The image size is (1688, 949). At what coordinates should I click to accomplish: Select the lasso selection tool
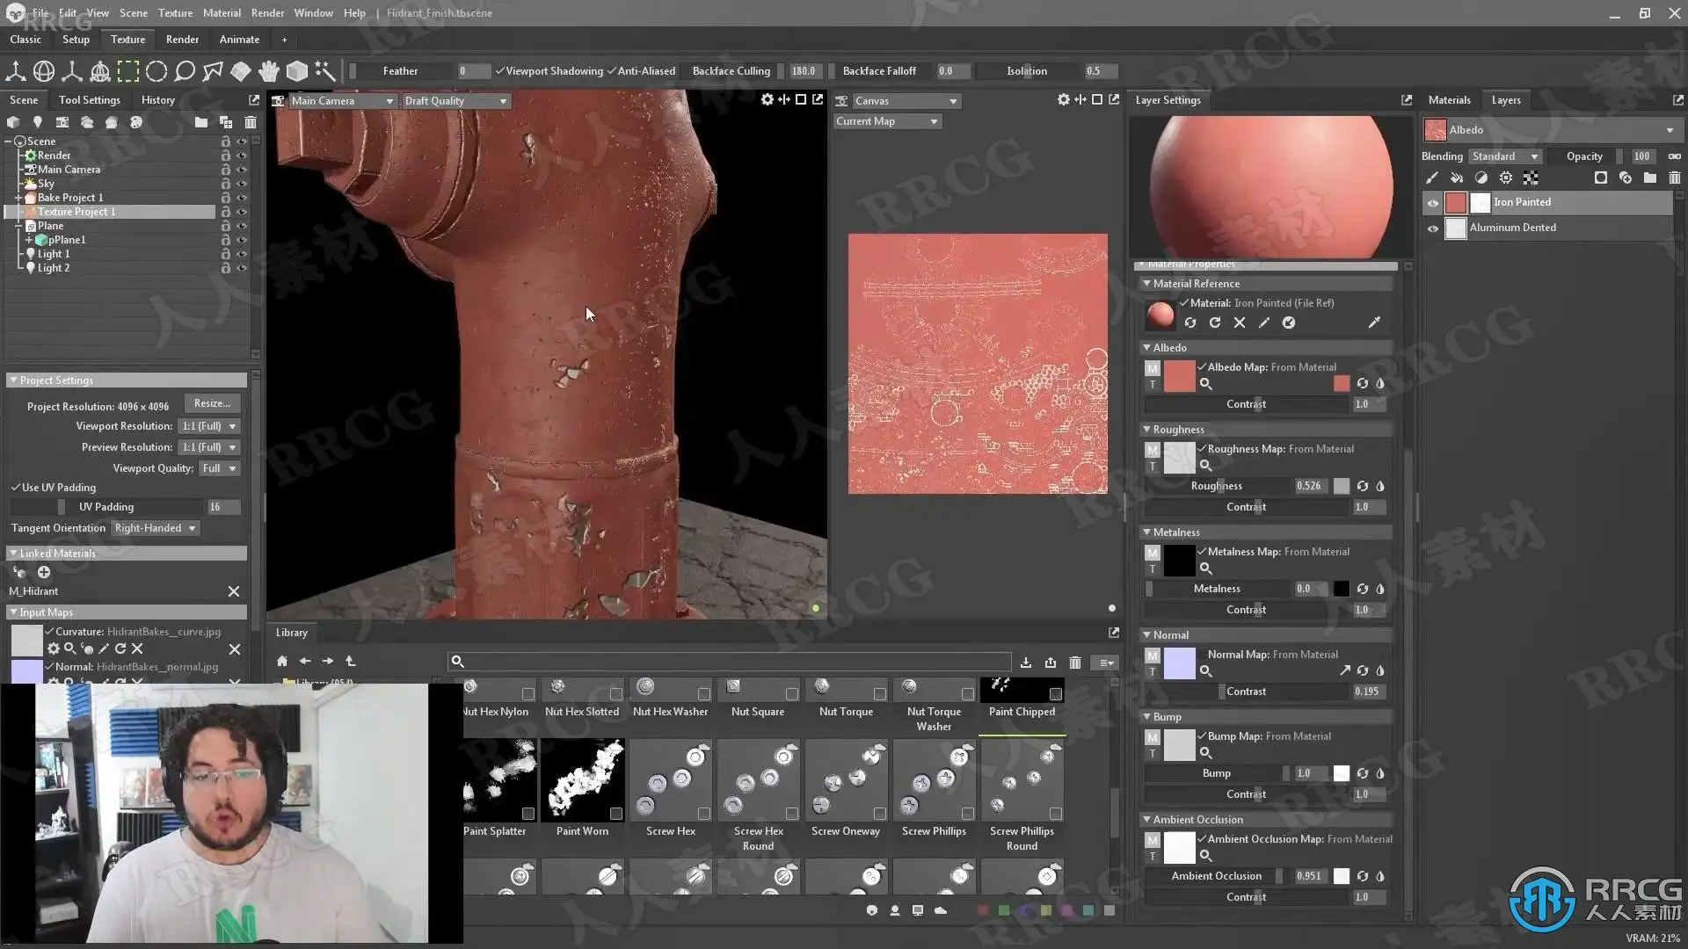(x=185, y=71)
